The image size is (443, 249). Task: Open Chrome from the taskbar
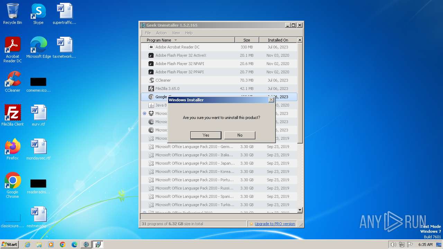coord(63,245)
